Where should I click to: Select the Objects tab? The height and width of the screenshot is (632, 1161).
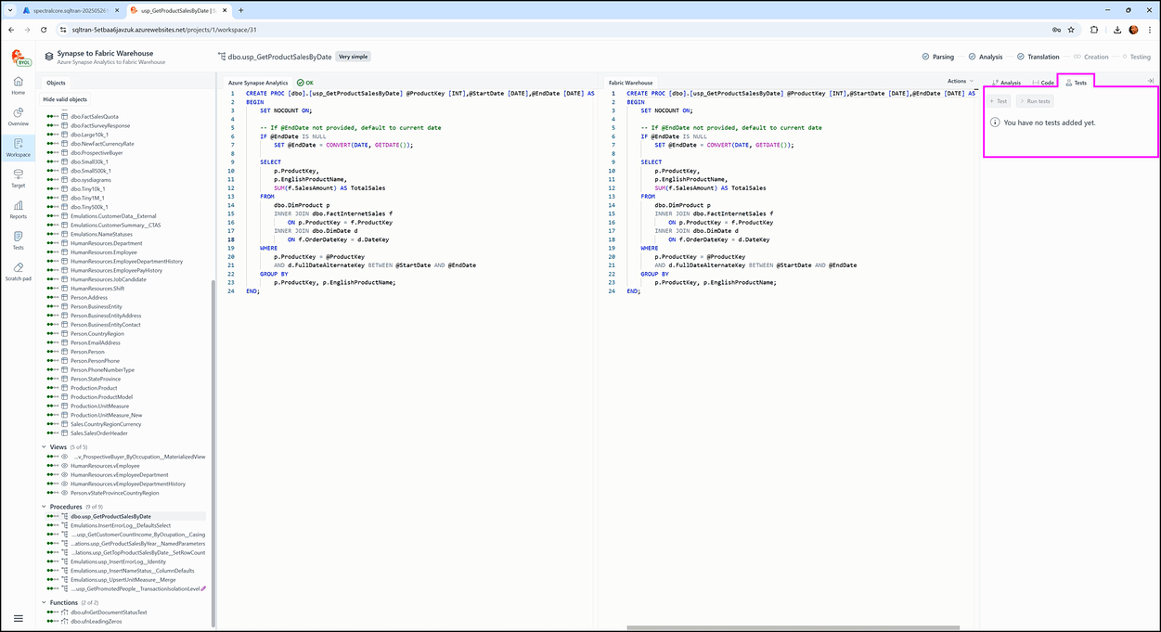(x=57, y=83)
